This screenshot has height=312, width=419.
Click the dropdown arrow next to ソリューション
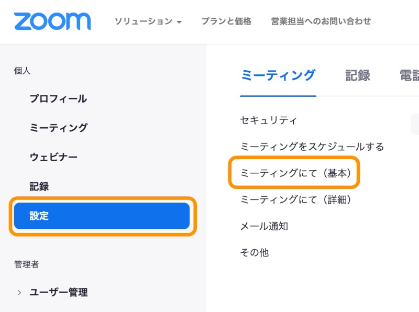[180, 23]
